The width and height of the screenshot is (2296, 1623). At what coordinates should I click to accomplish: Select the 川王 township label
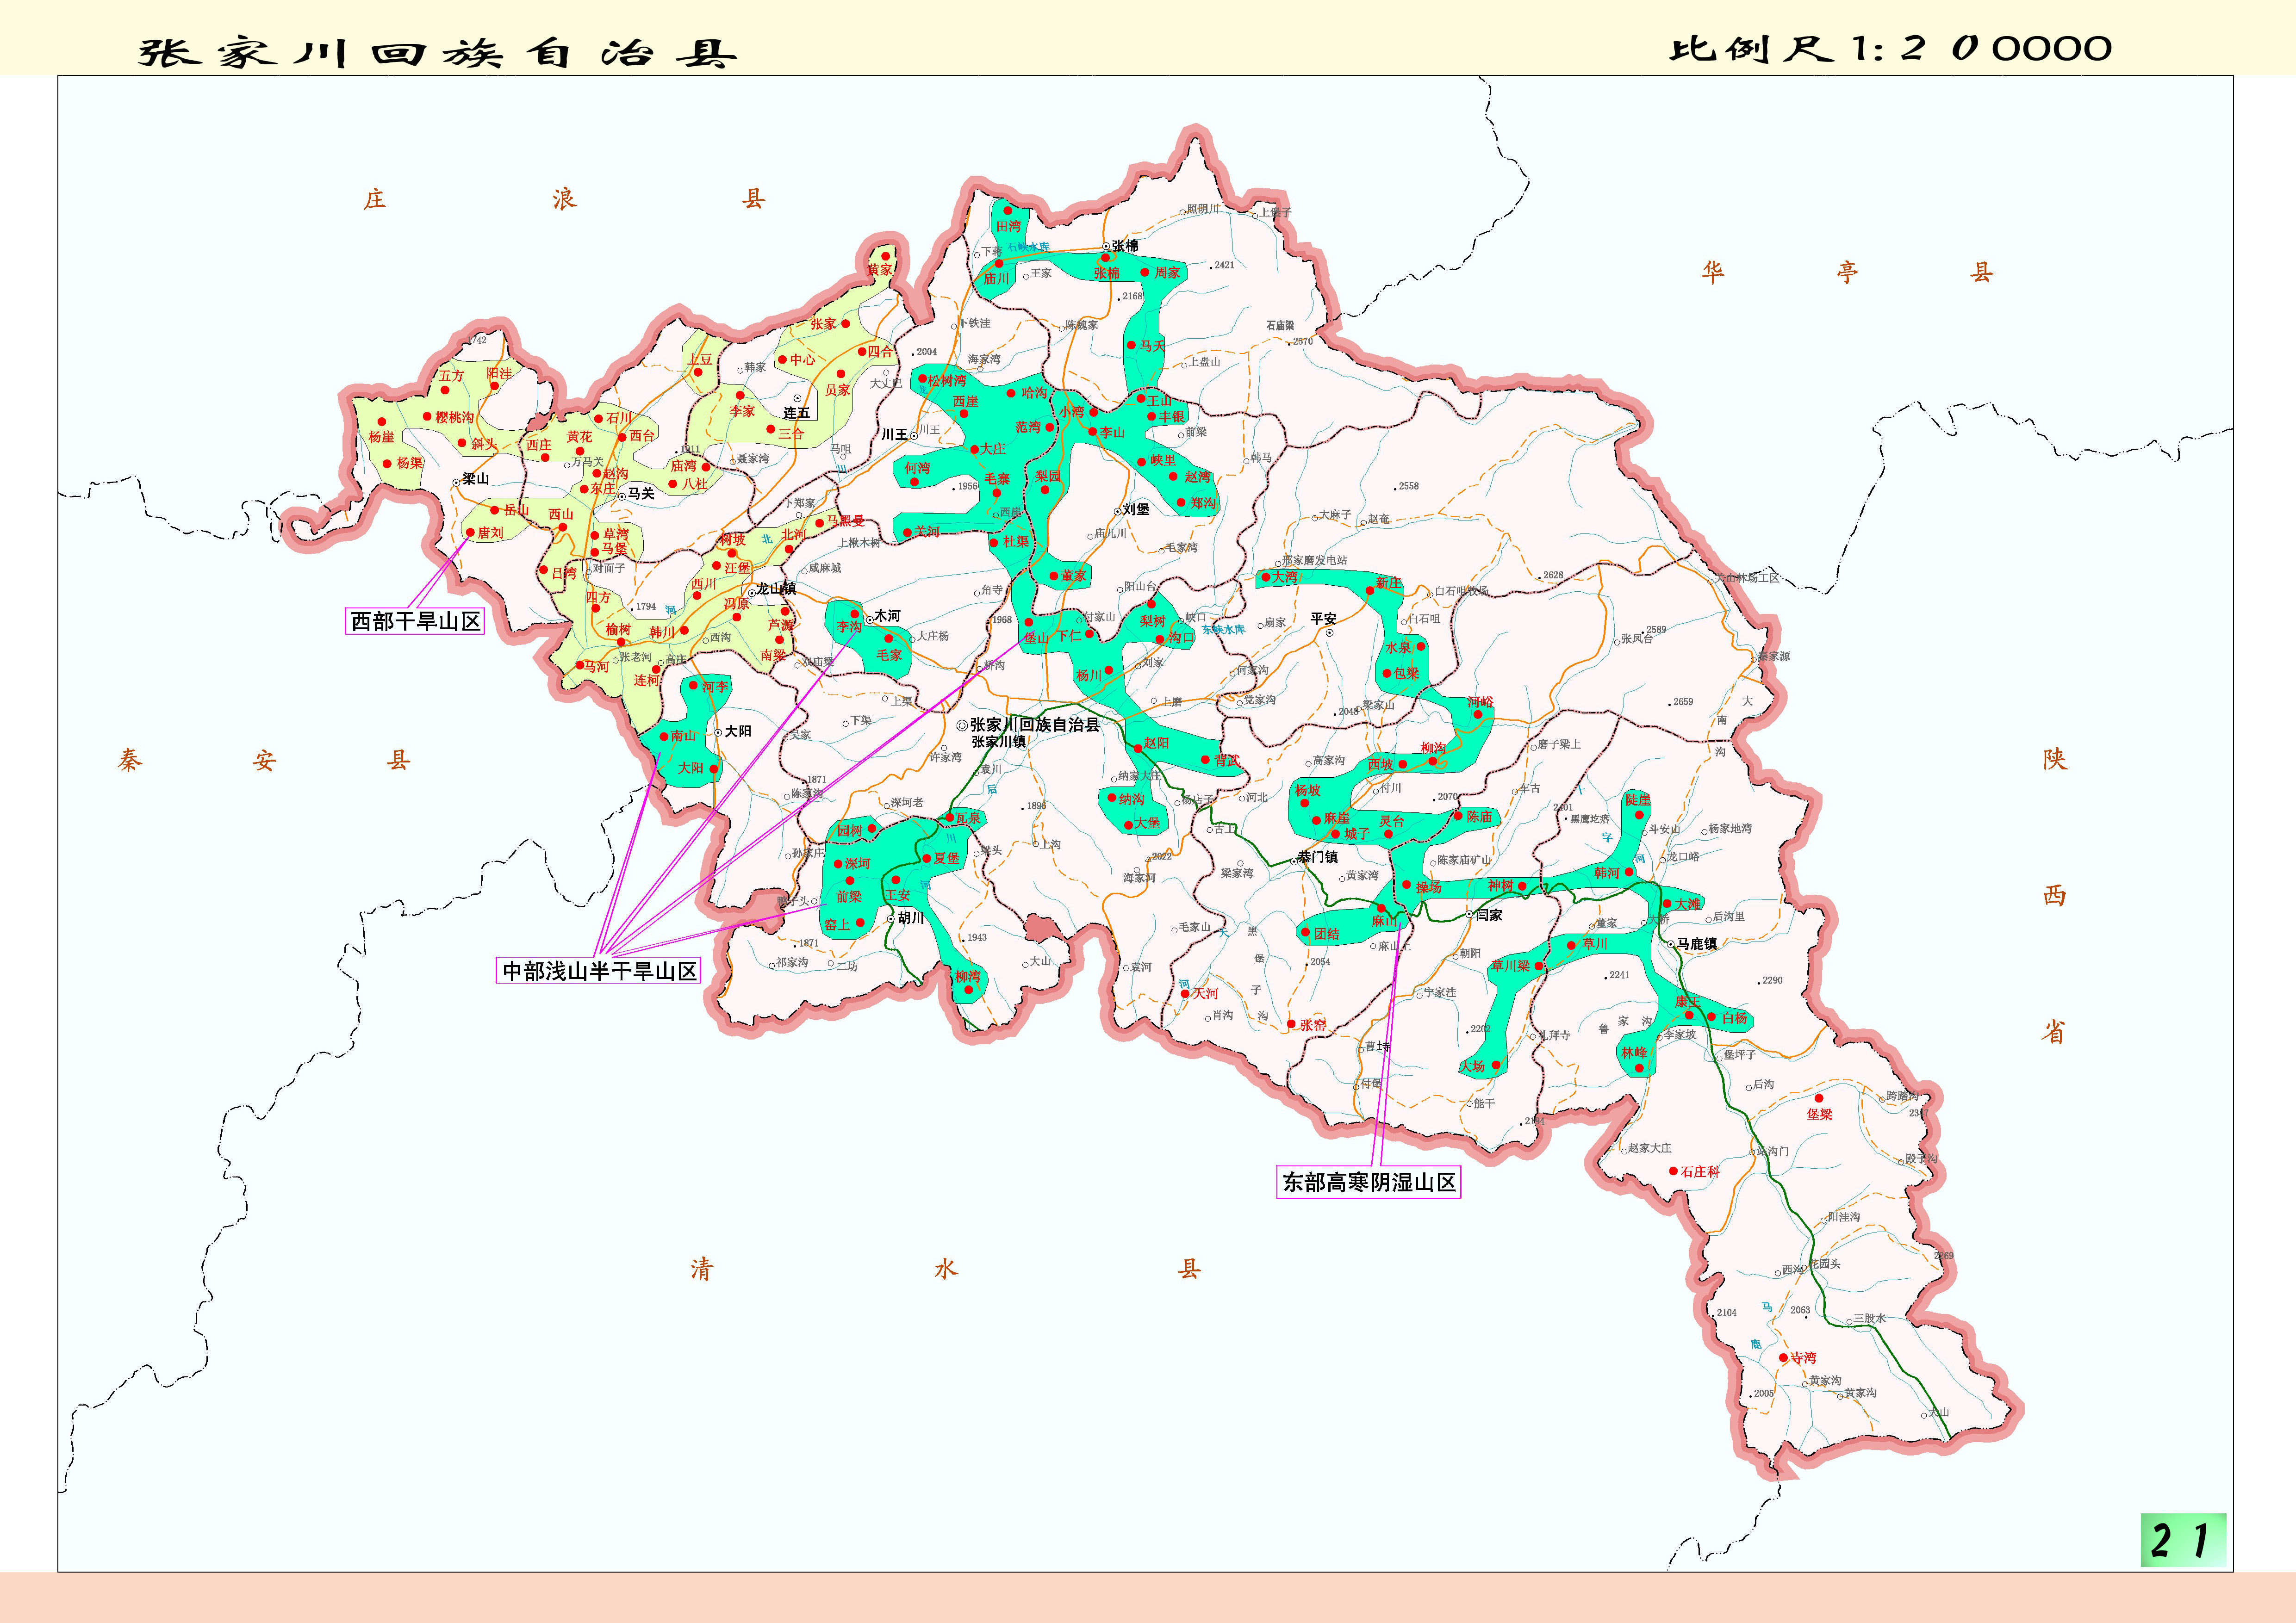[x=894, y=435]
